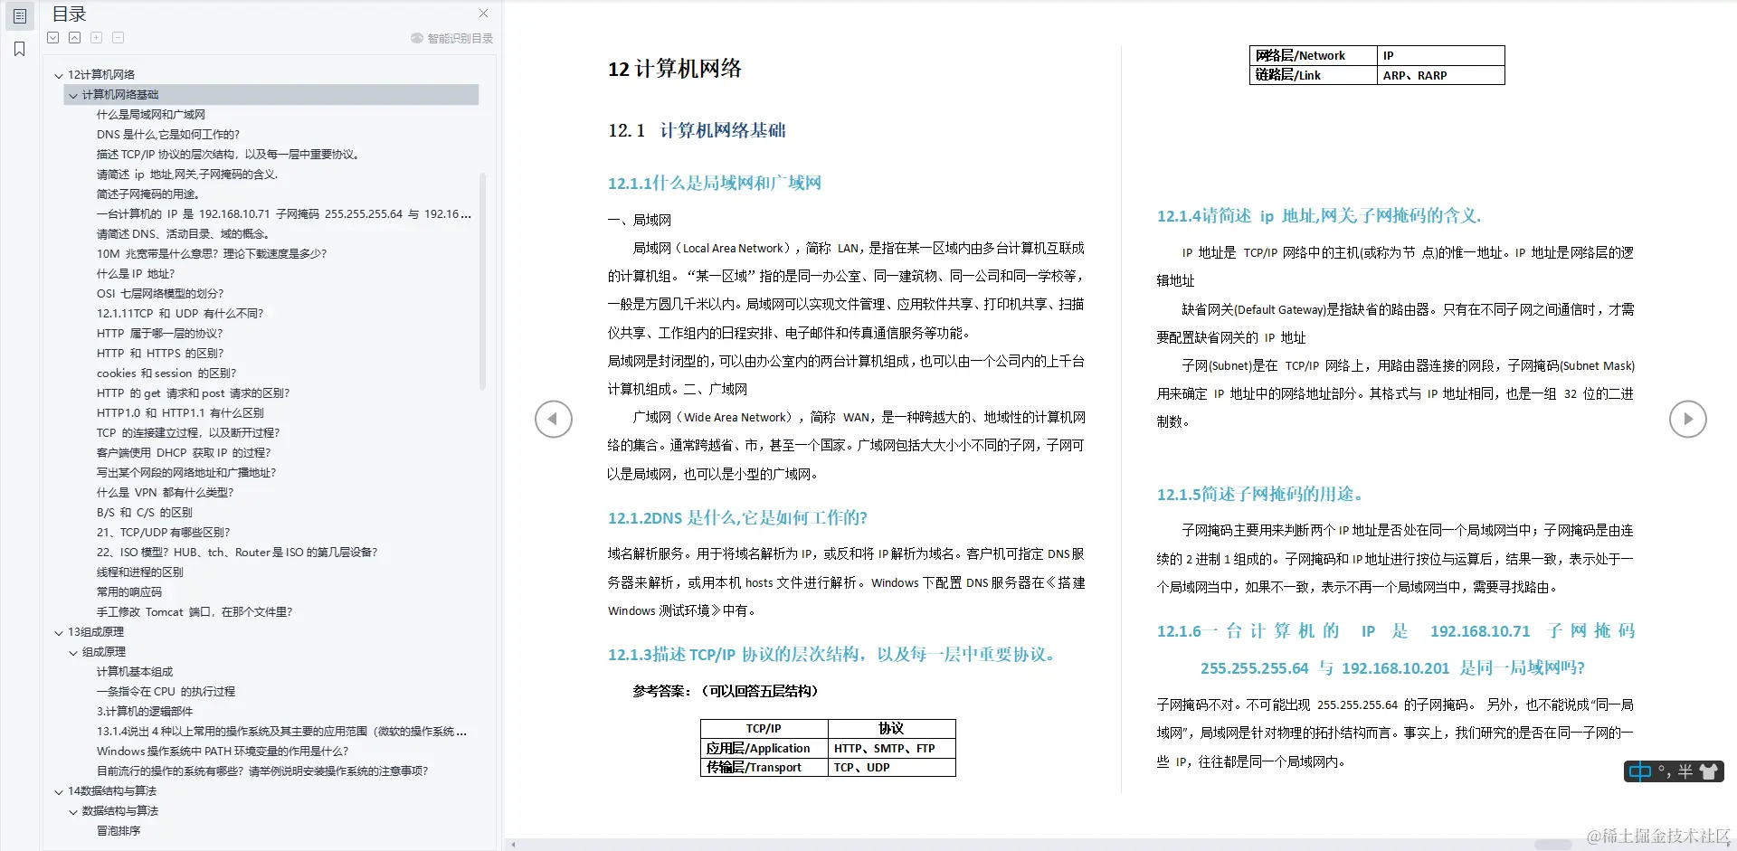Open 3.计算机的逻辑部件 entry
This screenshot has width=1737, height=851.
tap(145, 712)
